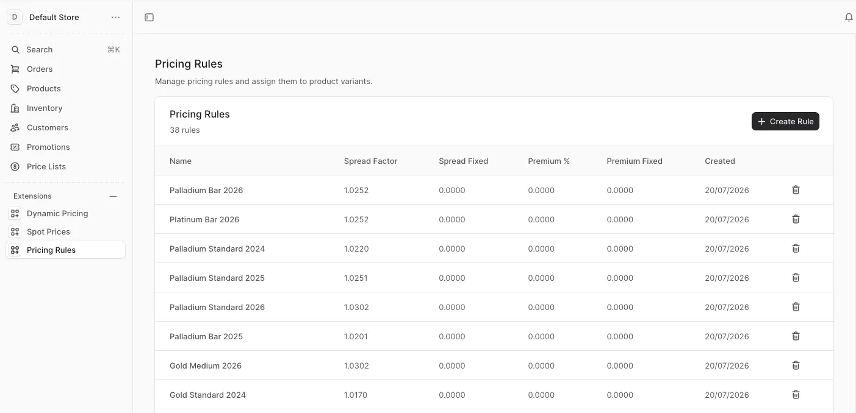Click the Price Lists dollar icon

coord(15,166)
